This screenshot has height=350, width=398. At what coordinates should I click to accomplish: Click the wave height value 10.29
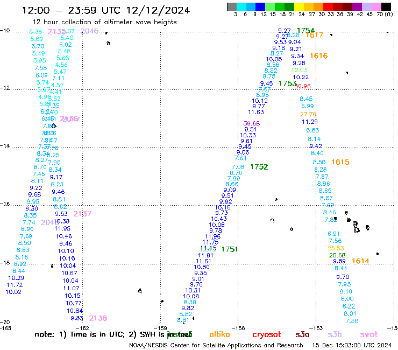click(16, 278)
